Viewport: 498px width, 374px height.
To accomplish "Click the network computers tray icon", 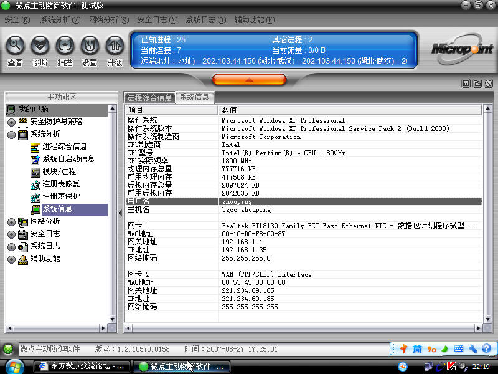I will click(428, 367).
